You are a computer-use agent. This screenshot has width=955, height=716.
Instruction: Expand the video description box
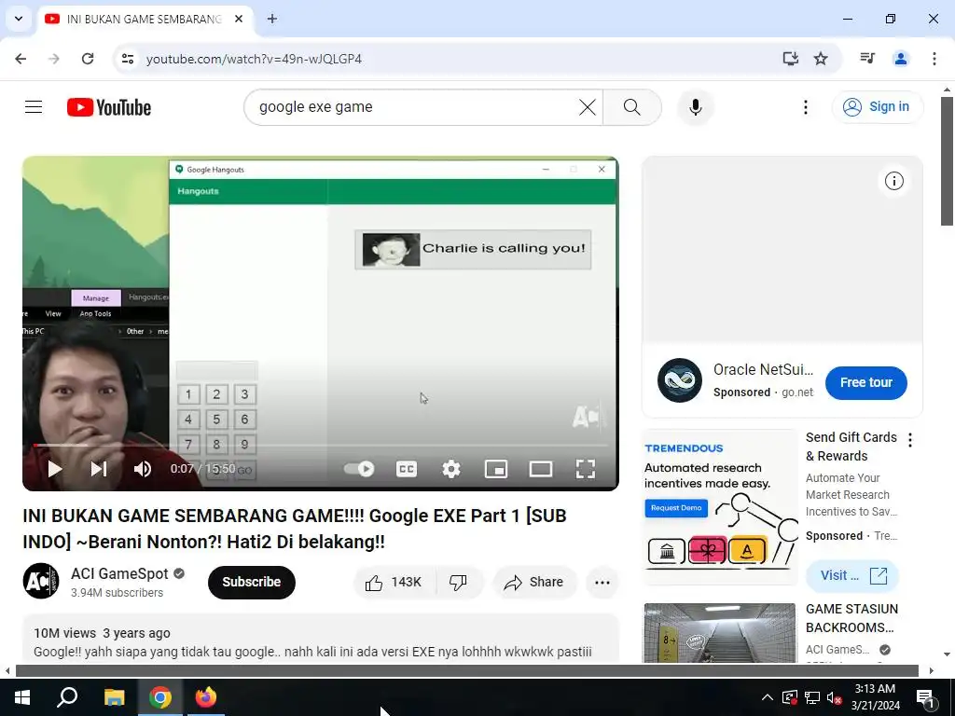(321, 640)
